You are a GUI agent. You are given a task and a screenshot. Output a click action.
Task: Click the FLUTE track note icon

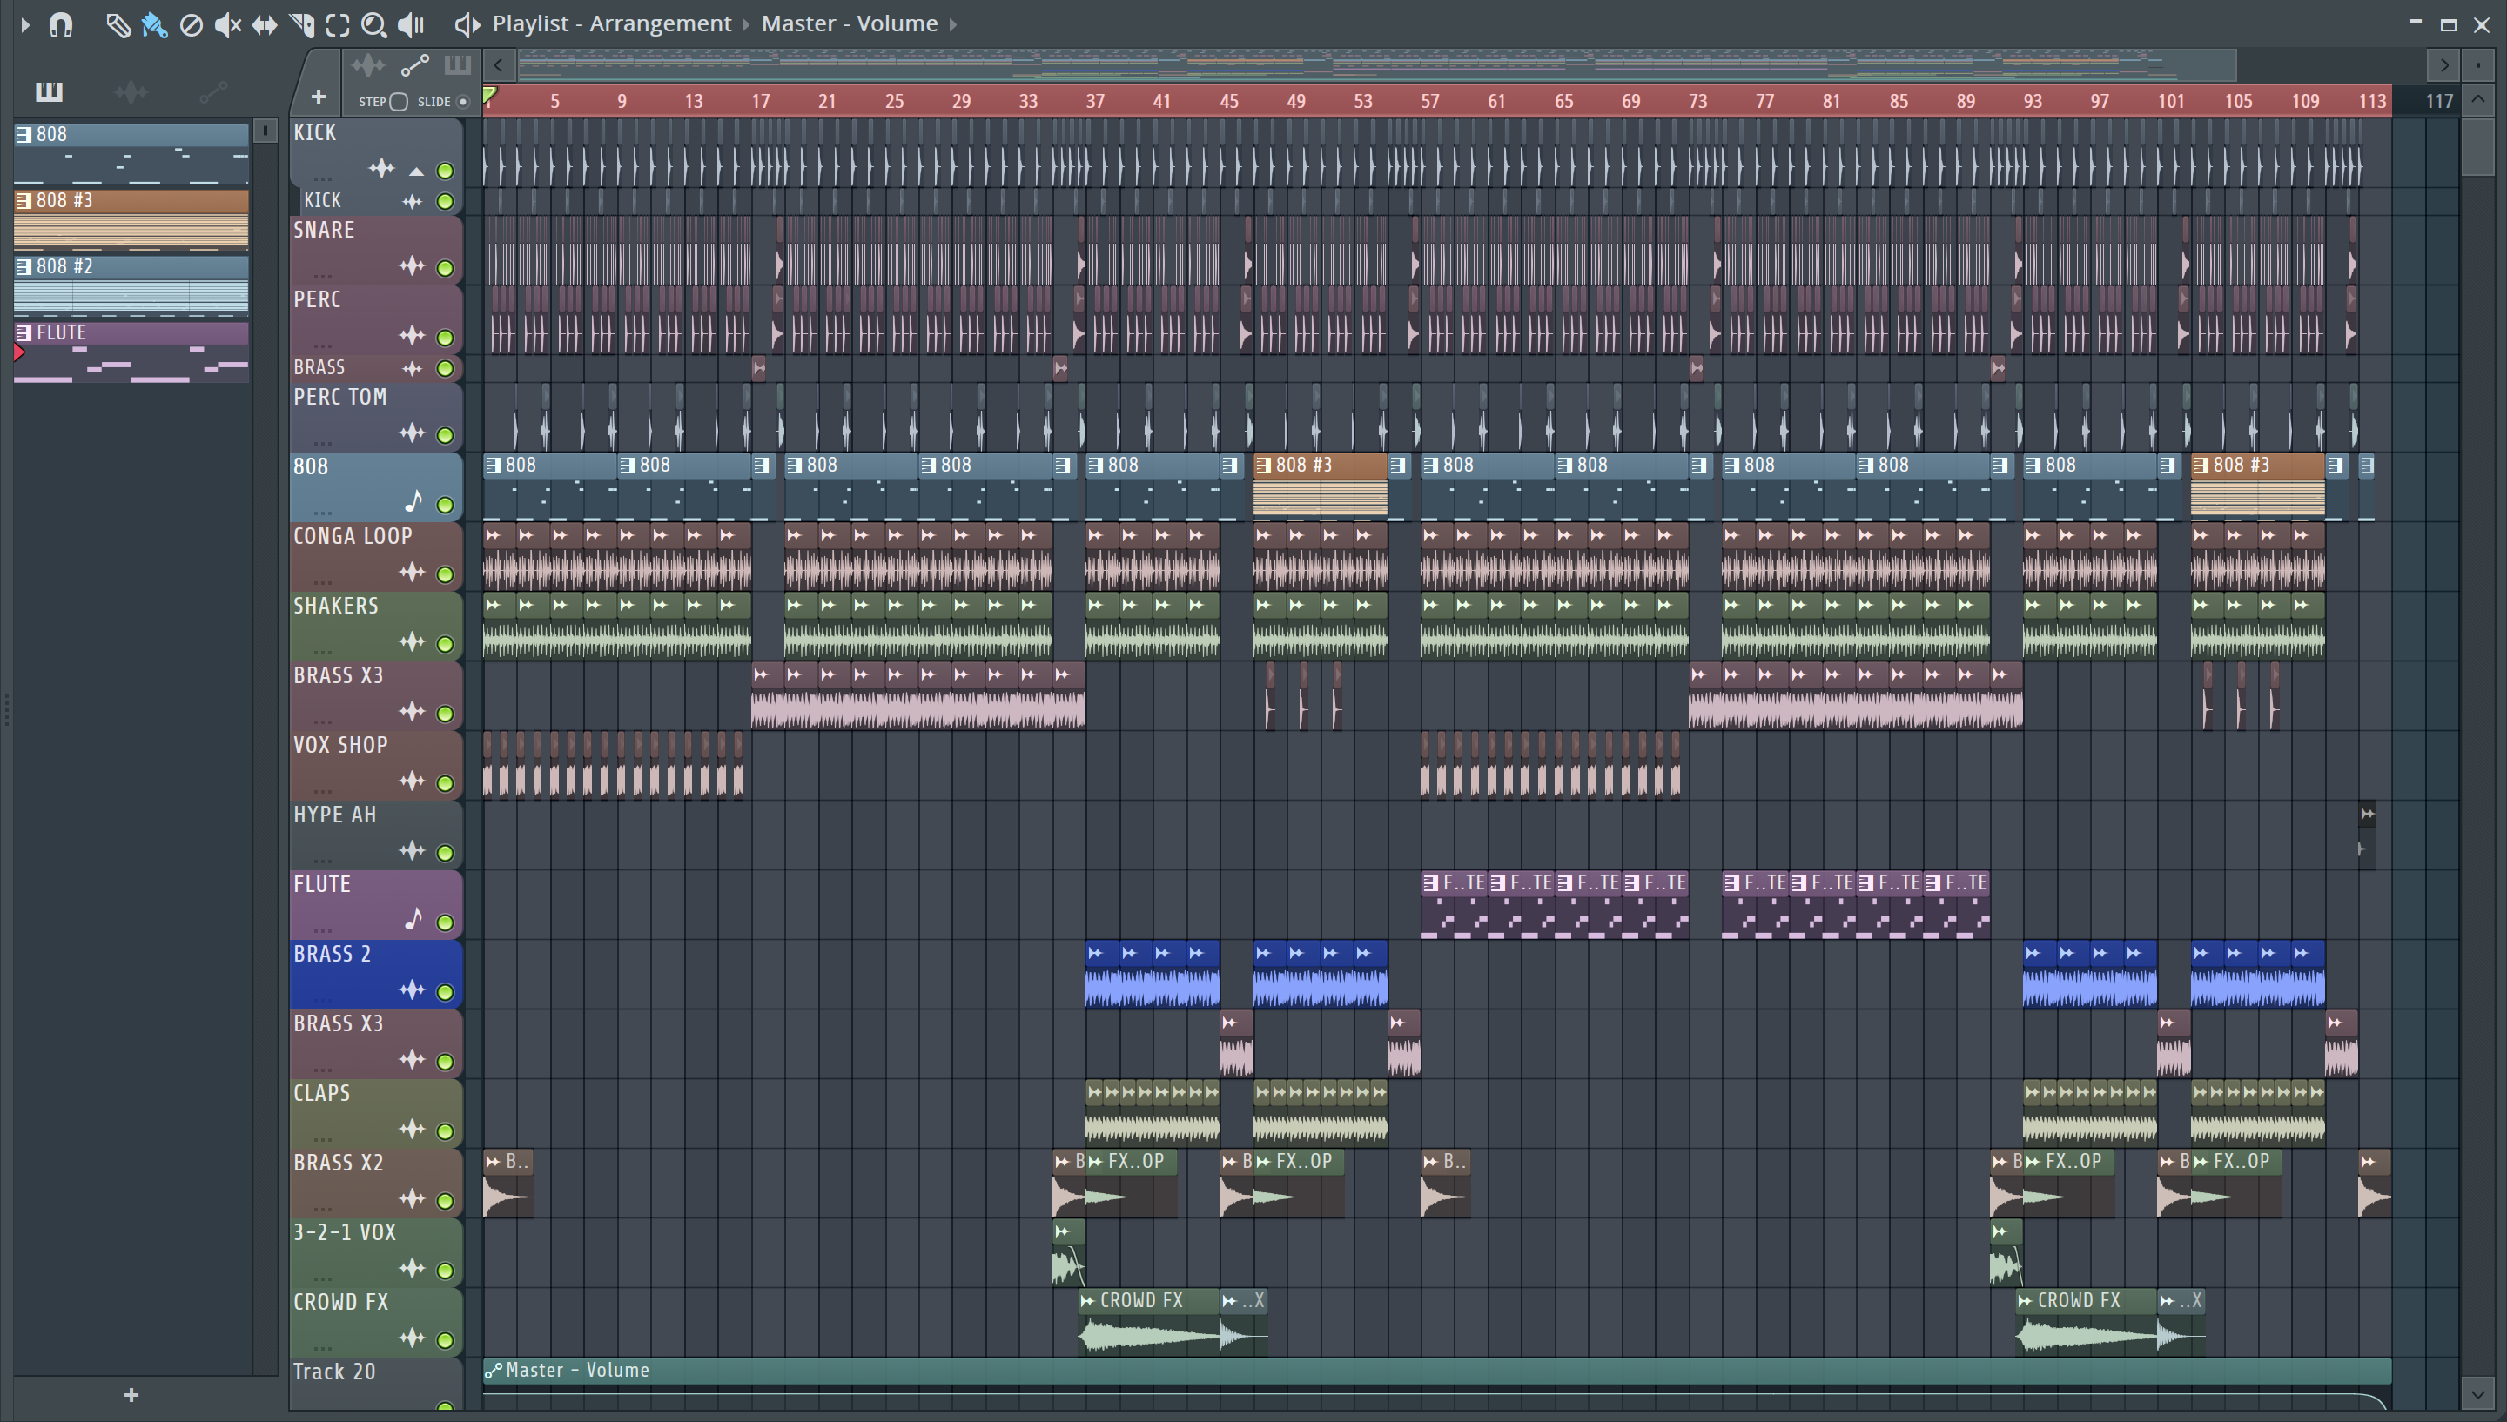point(413,919)
